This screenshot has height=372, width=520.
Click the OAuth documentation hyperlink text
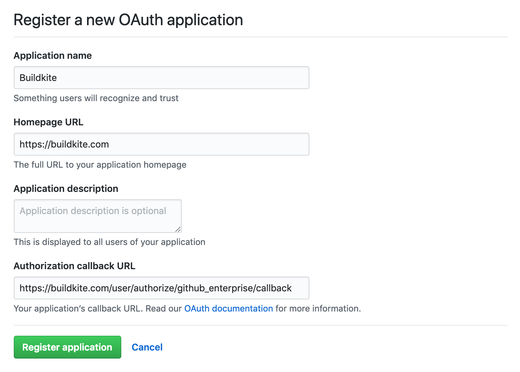coord(228,308)
